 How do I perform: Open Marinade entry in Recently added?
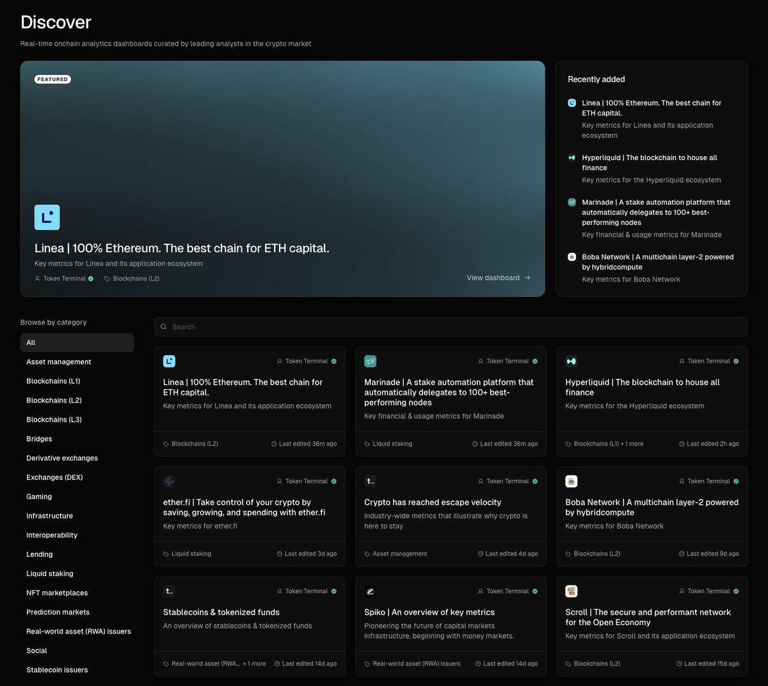[652, 218]
